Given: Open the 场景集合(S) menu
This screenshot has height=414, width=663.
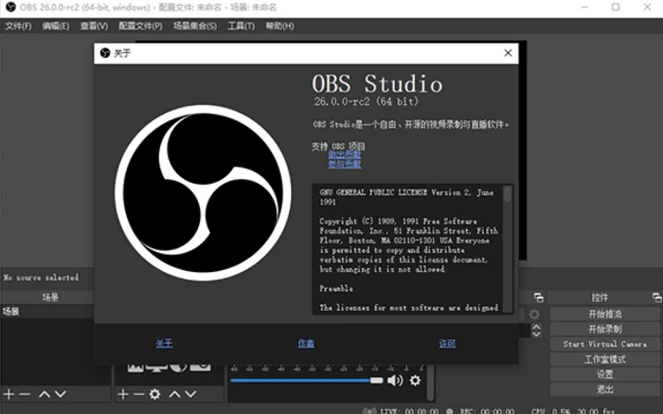Looking at the screenshot, I should pyautogui.click(x=195, y=27).
